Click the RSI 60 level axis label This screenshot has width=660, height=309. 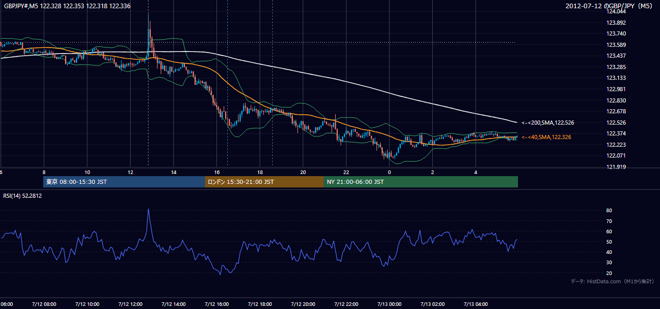609,231
